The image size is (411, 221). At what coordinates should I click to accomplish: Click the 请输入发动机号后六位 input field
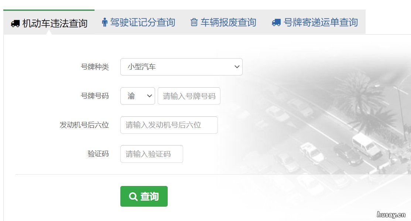pos(169,125)
